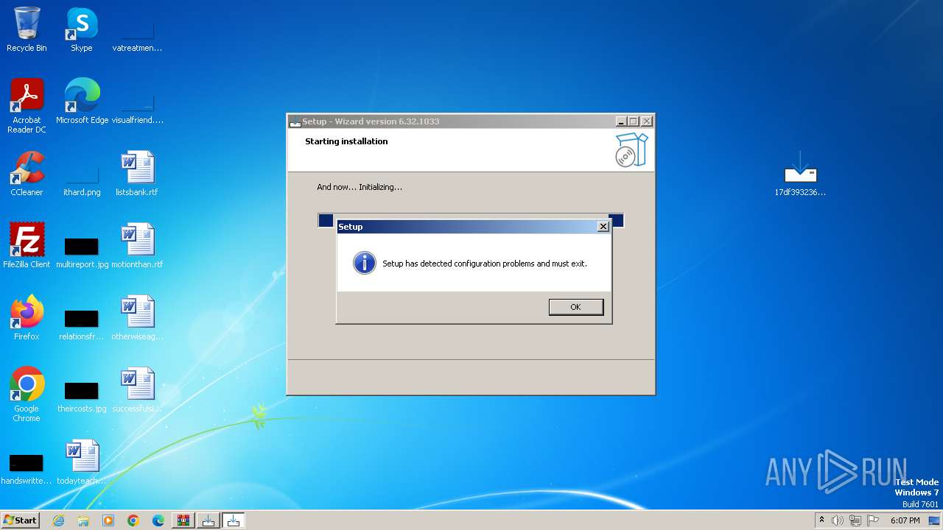Image resolution: width=943 pixels, height=530 pixels.
Task: Open Windows Explorer from taskbar
Action: [83, 520]
